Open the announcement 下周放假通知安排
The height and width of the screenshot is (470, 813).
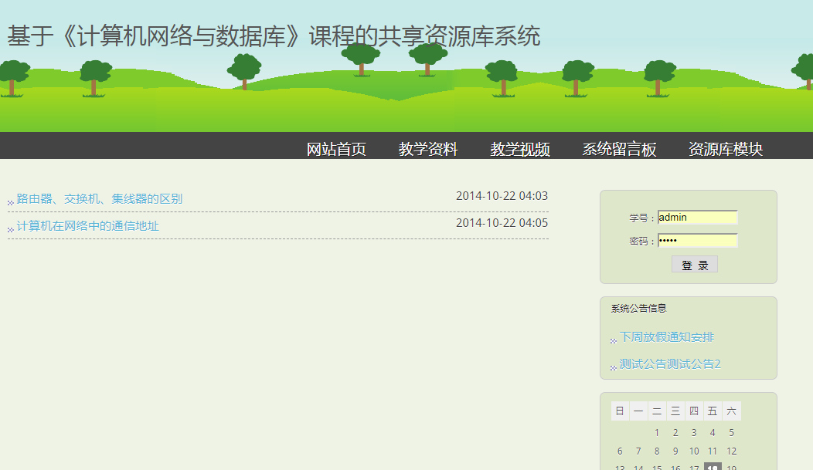665,337
